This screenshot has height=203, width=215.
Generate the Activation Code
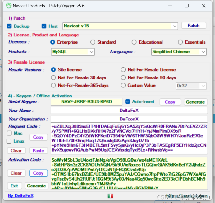tap(37, 186)
